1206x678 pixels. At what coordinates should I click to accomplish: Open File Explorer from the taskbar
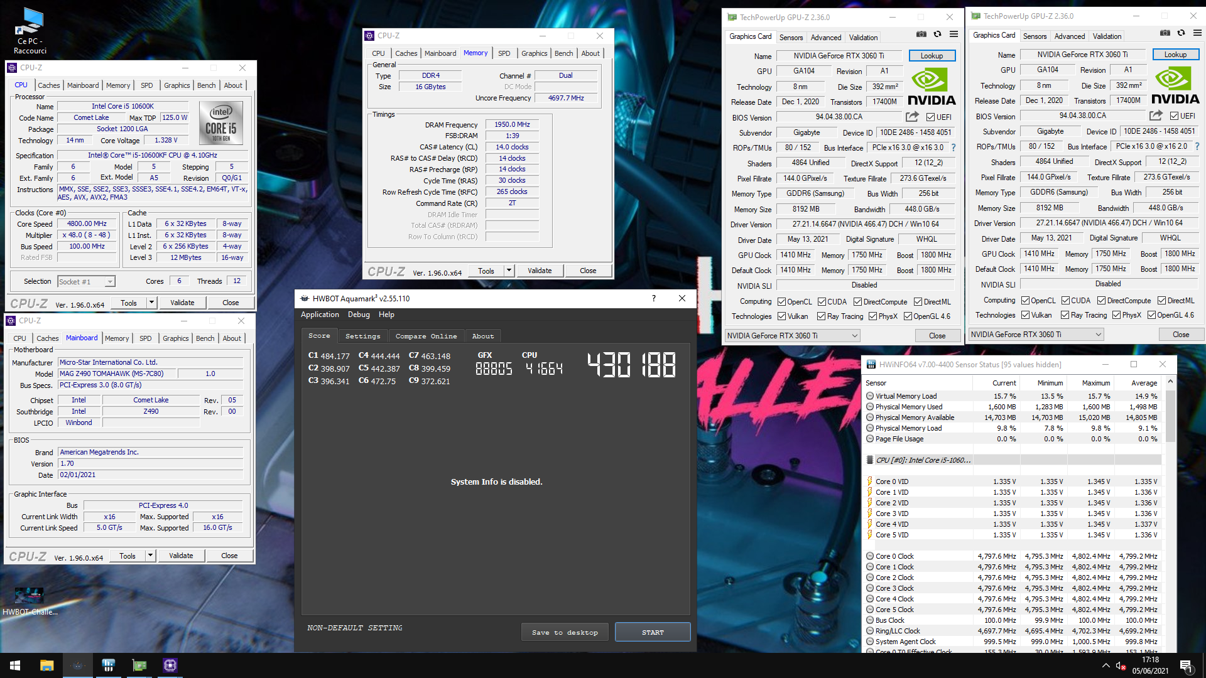click(46, 665)
